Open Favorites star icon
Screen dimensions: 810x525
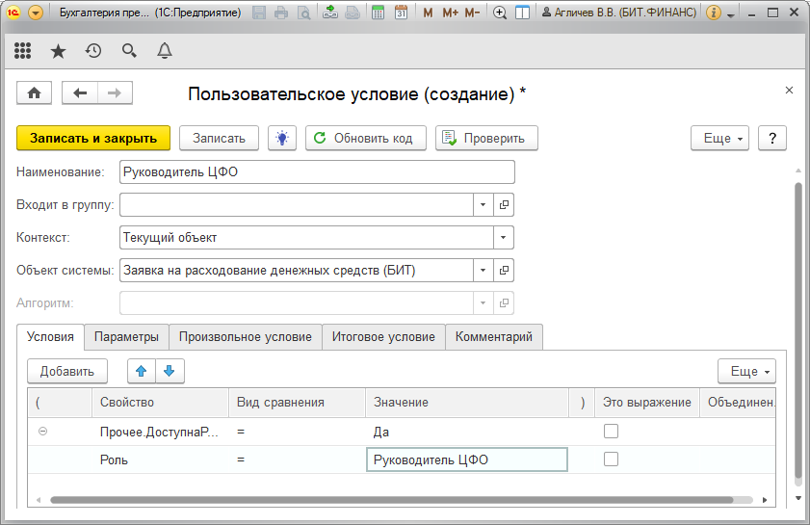58,51
